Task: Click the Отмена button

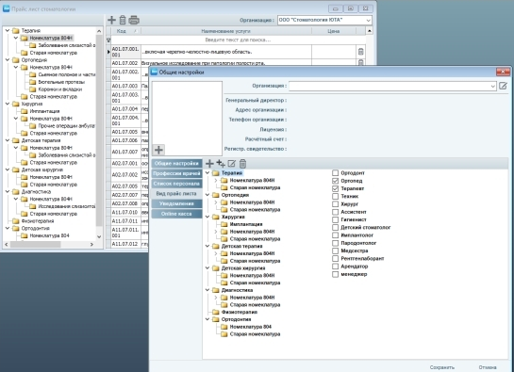Action: pos(488,367)
